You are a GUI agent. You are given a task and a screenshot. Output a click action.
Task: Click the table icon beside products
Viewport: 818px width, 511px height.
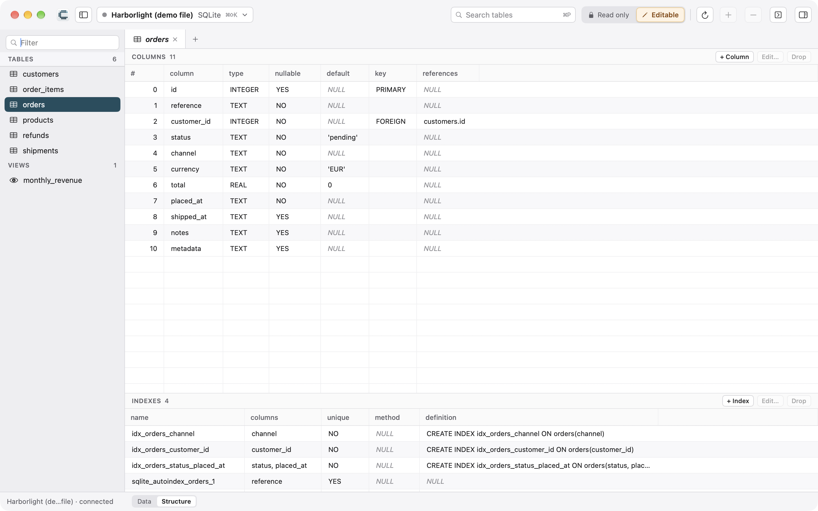[x=14, y=120]
